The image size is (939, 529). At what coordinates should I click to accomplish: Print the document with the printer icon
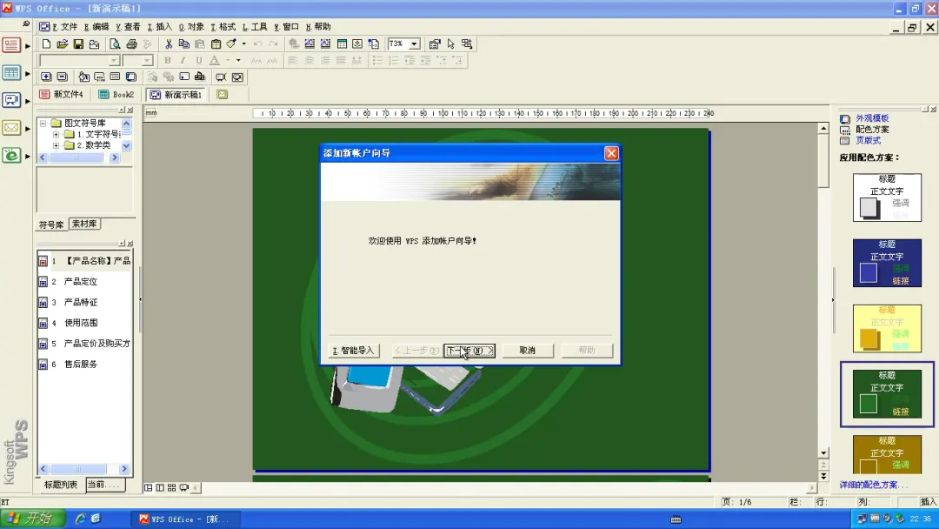coord(132,44)
